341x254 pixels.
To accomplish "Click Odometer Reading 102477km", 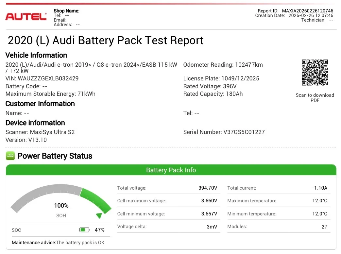I will click(223, 65).
